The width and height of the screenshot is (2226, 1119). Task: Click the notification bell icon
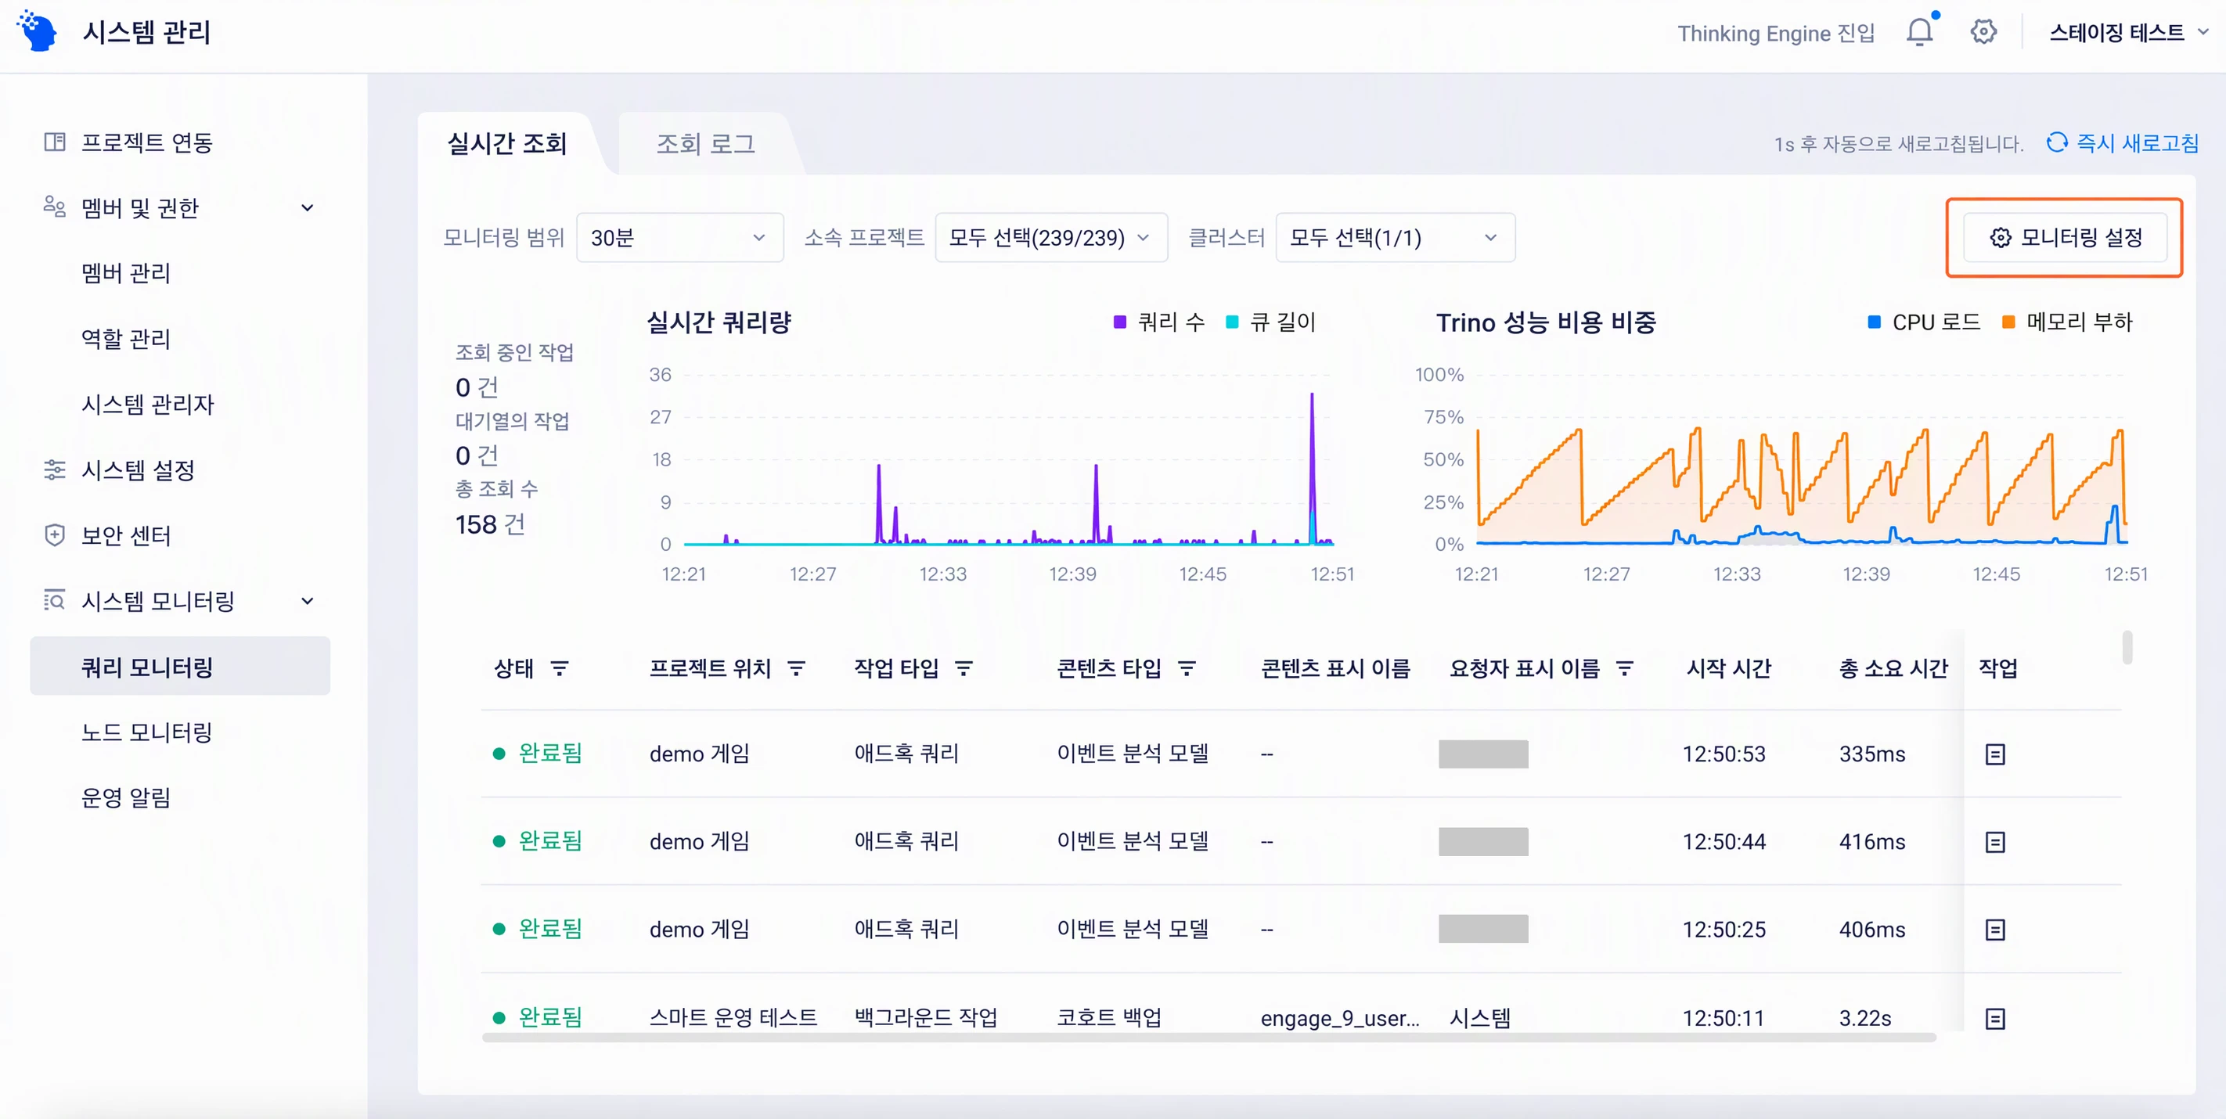[x=1919, y=32]
